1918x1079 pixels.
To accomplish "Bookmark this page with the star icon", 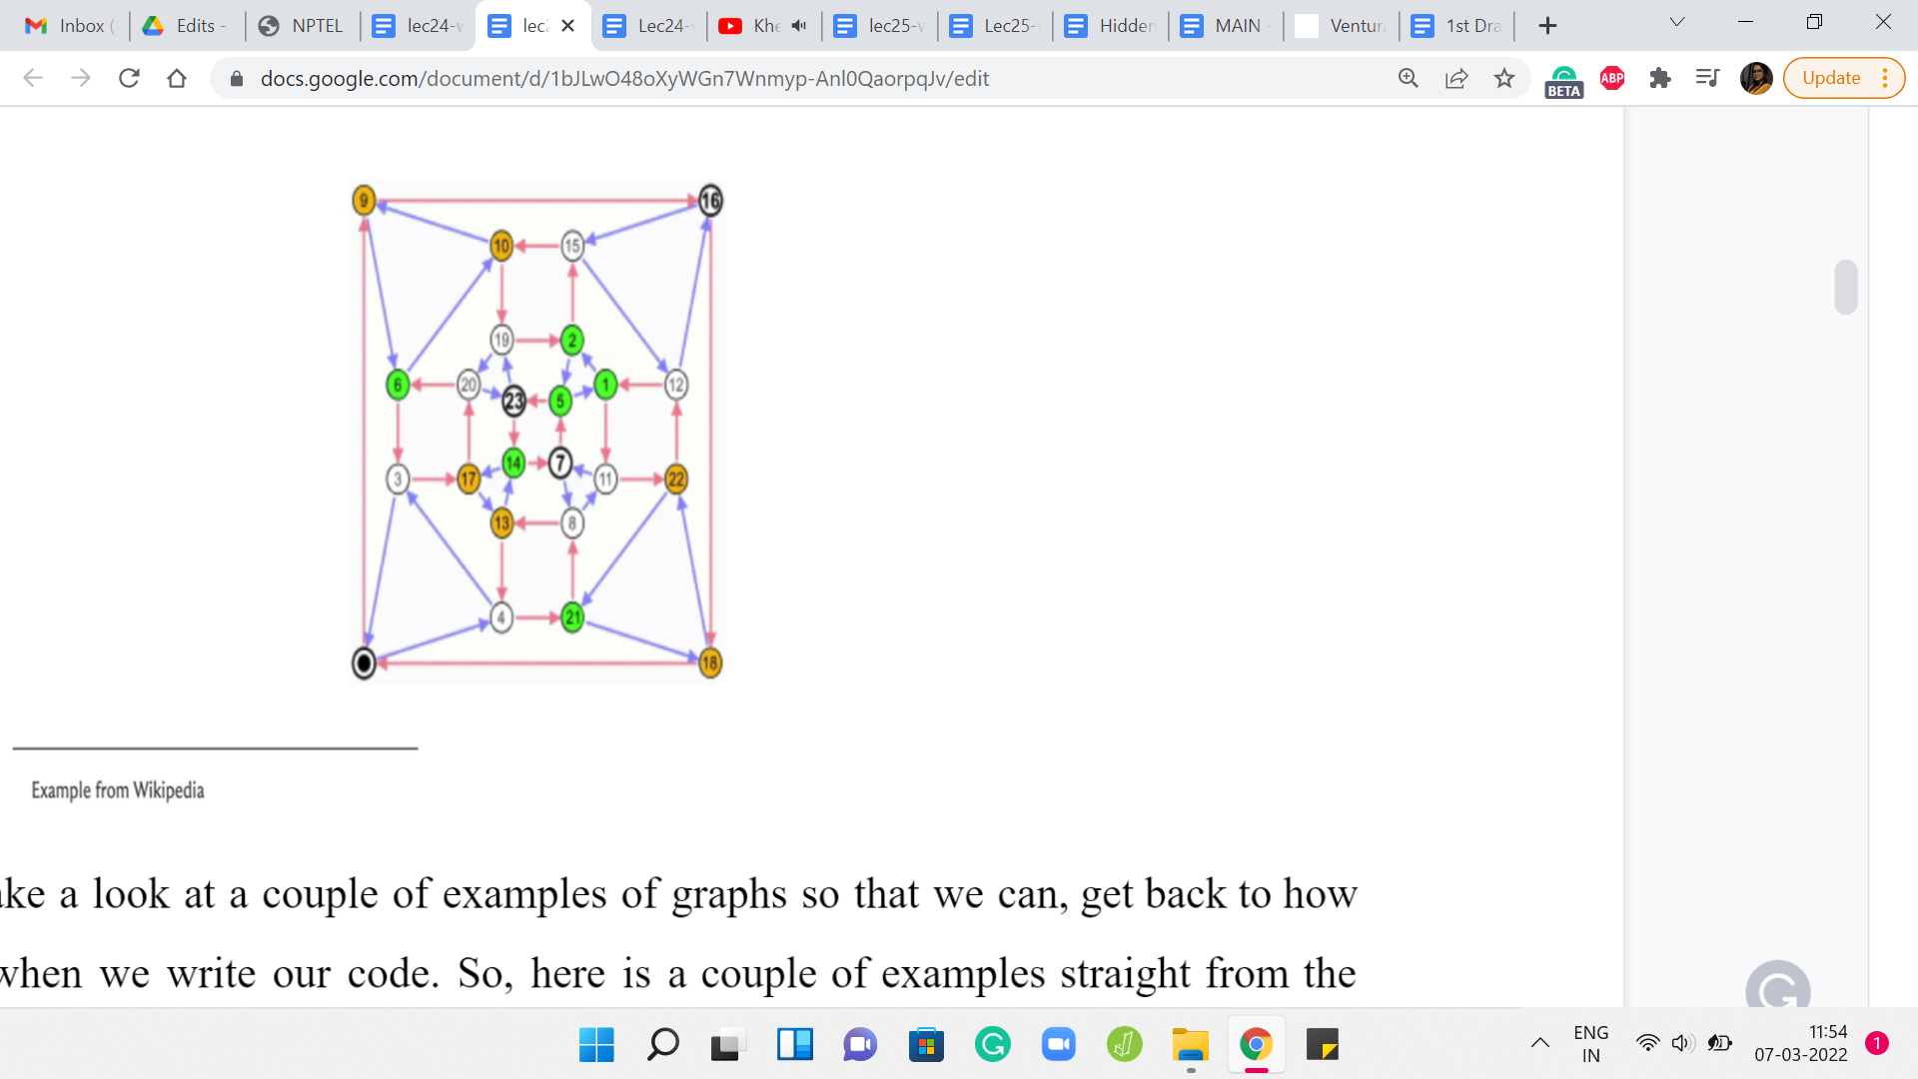I will pyautogui.click(x=1504, y=78).
